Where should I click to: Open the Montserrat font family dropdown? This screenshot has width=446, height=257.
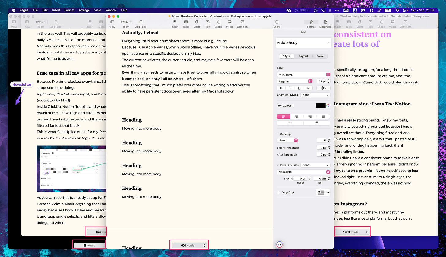[303, 74]
